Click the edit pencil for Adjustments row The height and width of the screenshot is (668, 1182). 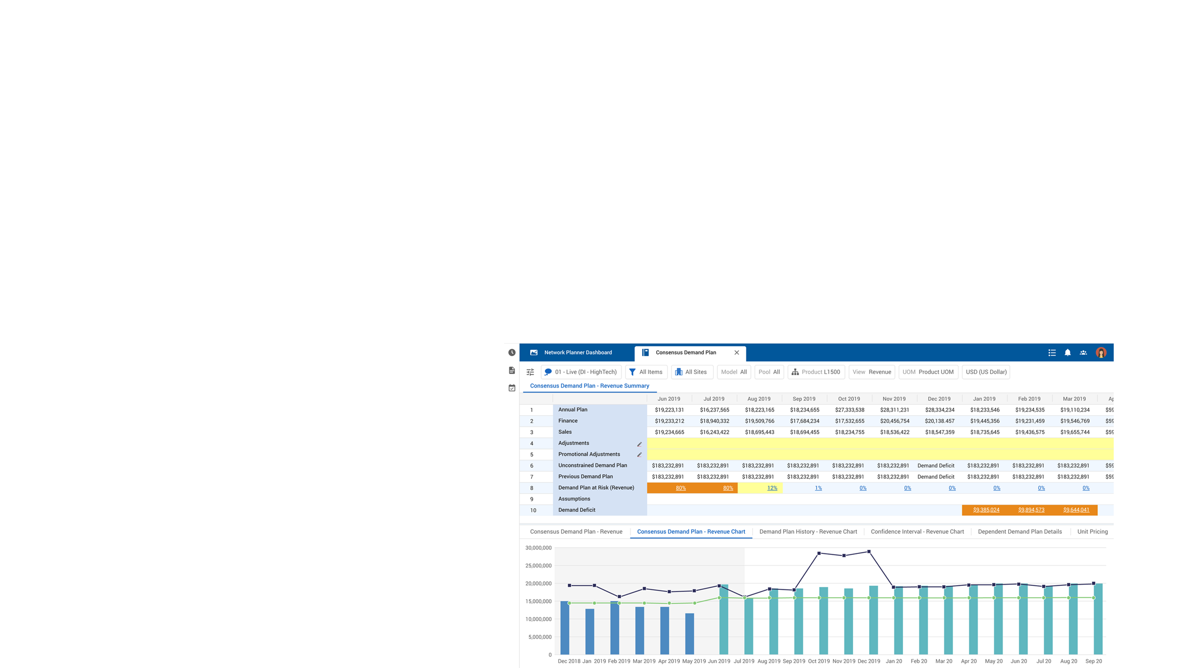(x=639, y=444)
